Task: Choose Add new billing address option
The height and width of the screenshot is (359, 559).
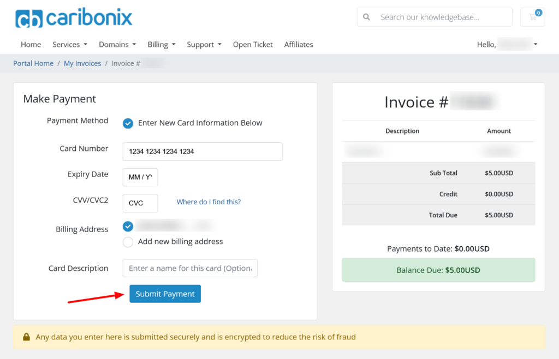Action: 128,242
